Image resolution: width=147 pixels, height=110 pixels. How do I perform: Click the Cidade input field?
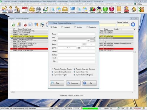pos(72,41)
